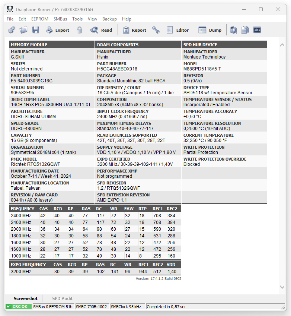This screenshot has width=291, height=316.
Task: Switch to the Screenshot tab
Action: coord(26,298)
